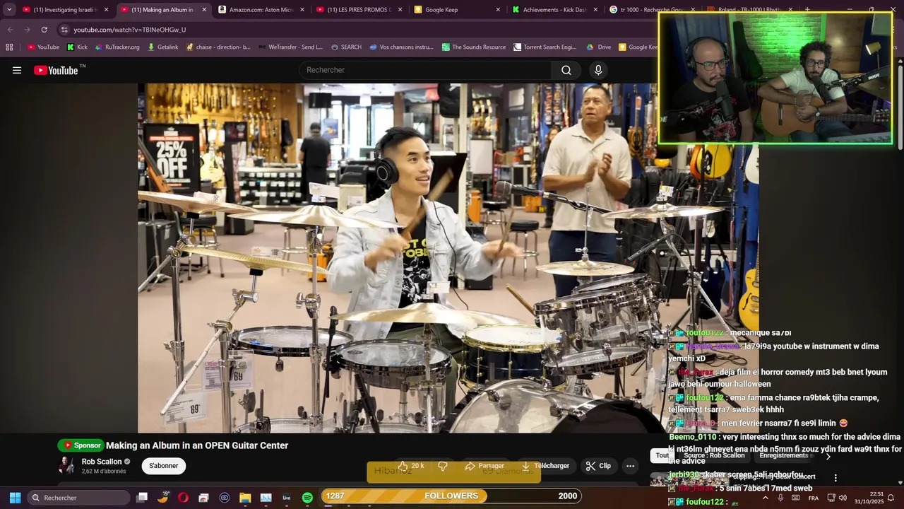This screenshot has width=904, height=509.
Task: Open the YouTube hamburger guide menu
Action: pyautogui.click(x=17, y=70)
